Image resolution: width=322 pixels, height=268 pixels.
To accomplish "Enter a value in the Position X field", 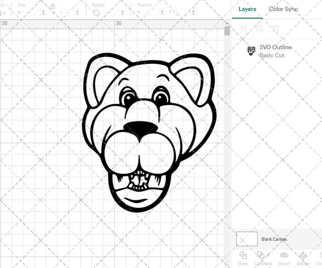I will coord(151,12).
